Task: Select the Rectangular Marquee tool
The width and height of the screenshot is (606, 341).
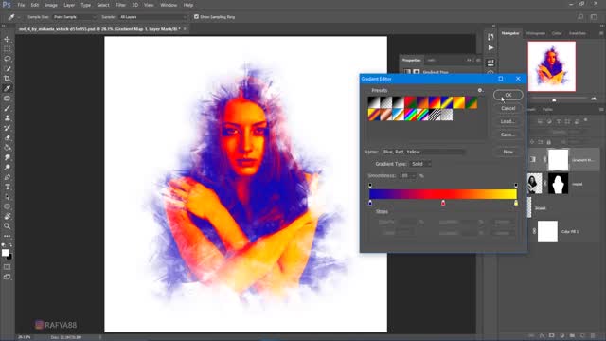Action: pyautogui.click(x=7, y=49)
